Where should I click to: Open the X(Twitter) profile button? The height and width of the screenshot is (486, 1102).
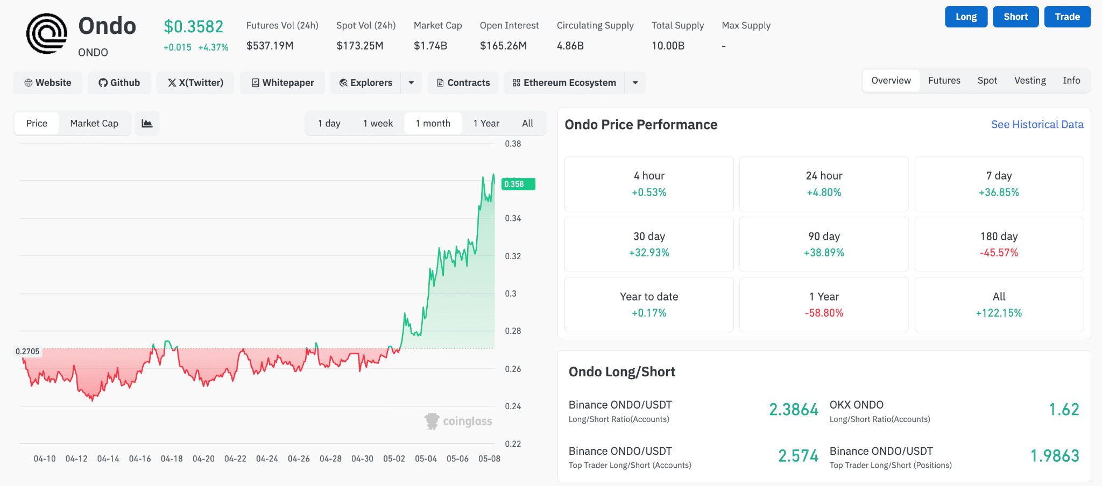pyautogui.click(x=195, y=83)
